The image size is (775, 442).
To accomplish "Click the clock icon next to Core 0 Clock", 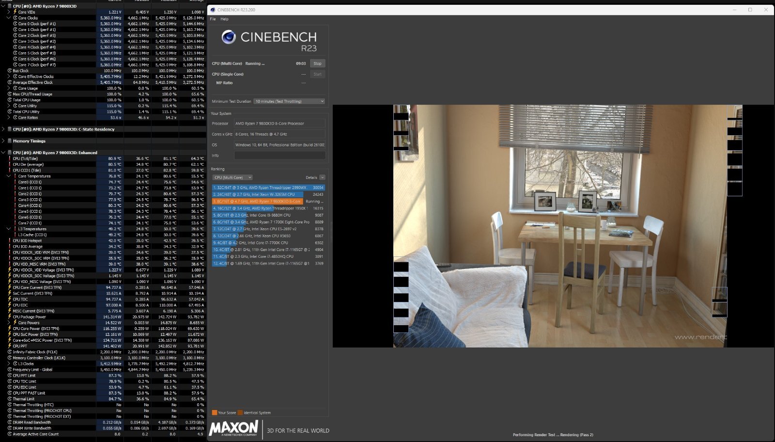I will pyautogui.click(x=15, y=24).
